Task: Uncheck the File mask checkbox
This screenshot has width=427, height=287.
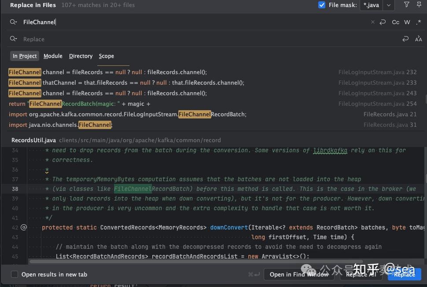Action: pos(322,5)
